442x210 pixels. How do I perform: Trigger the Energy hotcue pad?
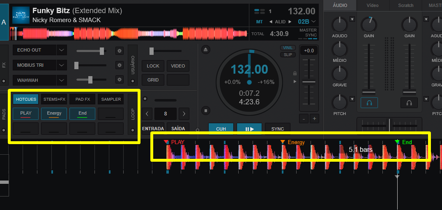pyautogui.click(x=54, y=113)
